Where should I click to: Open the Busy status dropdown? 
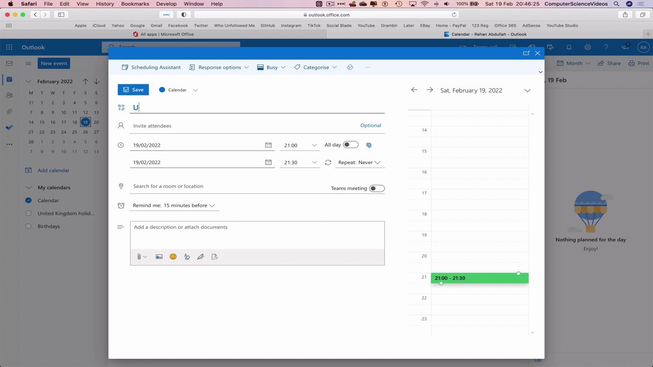[x=271, y=67]
